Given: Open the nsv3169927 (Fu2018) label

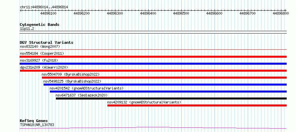Looking at the screenshot, I should click(x=39, y=60).
